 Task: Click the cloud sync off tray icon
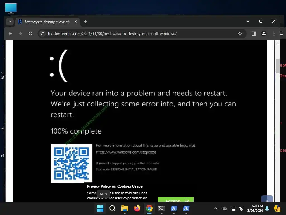pos(225,208)
